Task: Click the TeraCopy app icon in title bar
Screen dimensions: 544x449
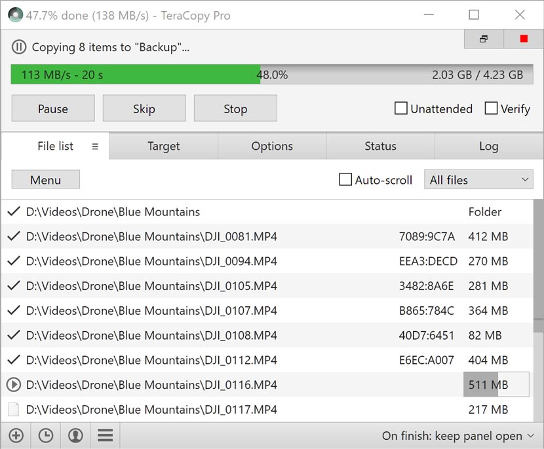Action: [14, 14]
